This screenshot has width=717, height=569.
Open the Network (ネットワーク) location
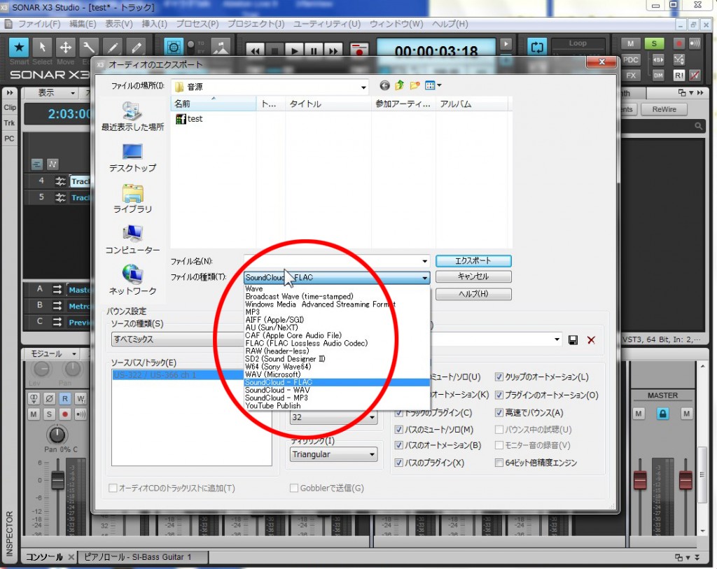[x=132, y=280]
